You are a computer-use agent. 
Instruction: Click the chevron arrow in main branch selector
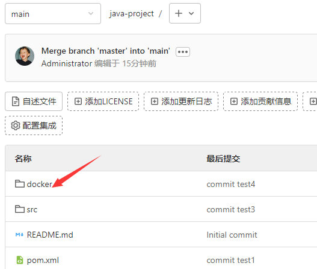click(x=91, y=14)
